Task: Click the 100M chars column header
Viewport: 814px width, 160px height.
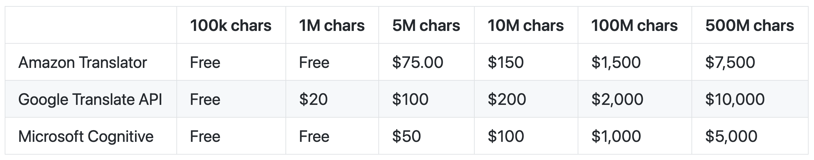Action: (x=635, y=26)
